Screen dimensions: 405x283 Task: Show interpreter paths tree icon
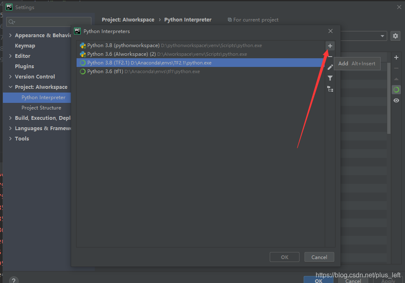click(330, 89)
